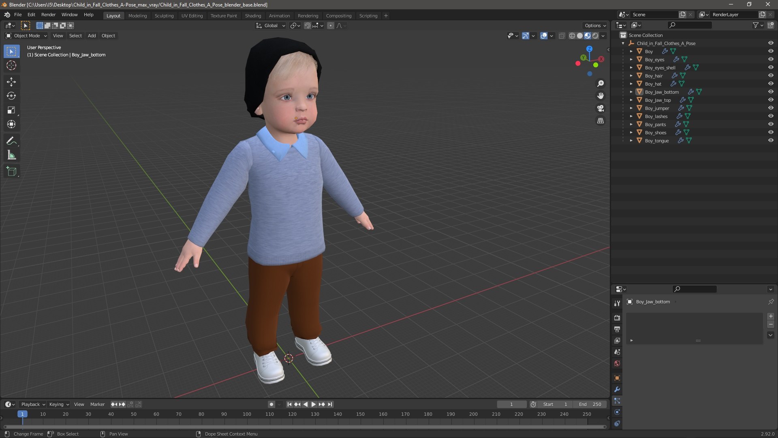
Task: Click frame 100 on timeline ruler
Action: 247,414
